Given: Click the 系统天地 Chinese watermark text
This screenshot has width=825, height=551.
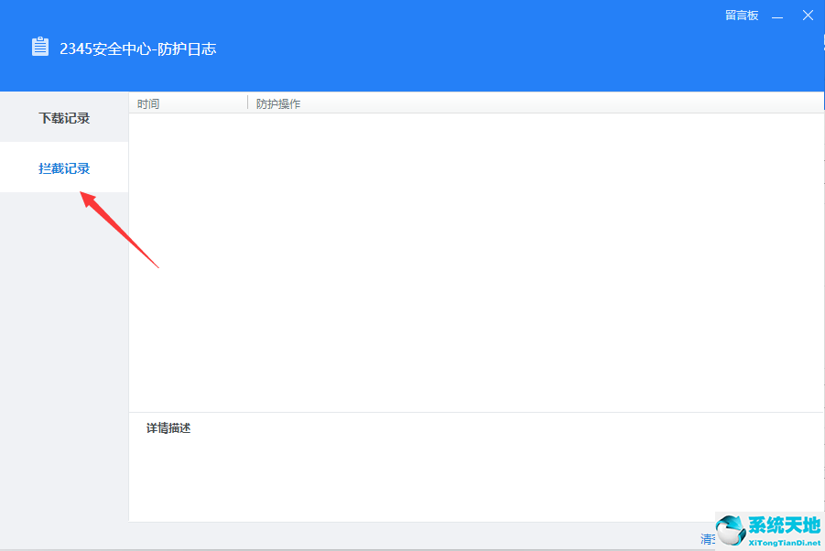Looking at the screenshot, I should (787, 524).
